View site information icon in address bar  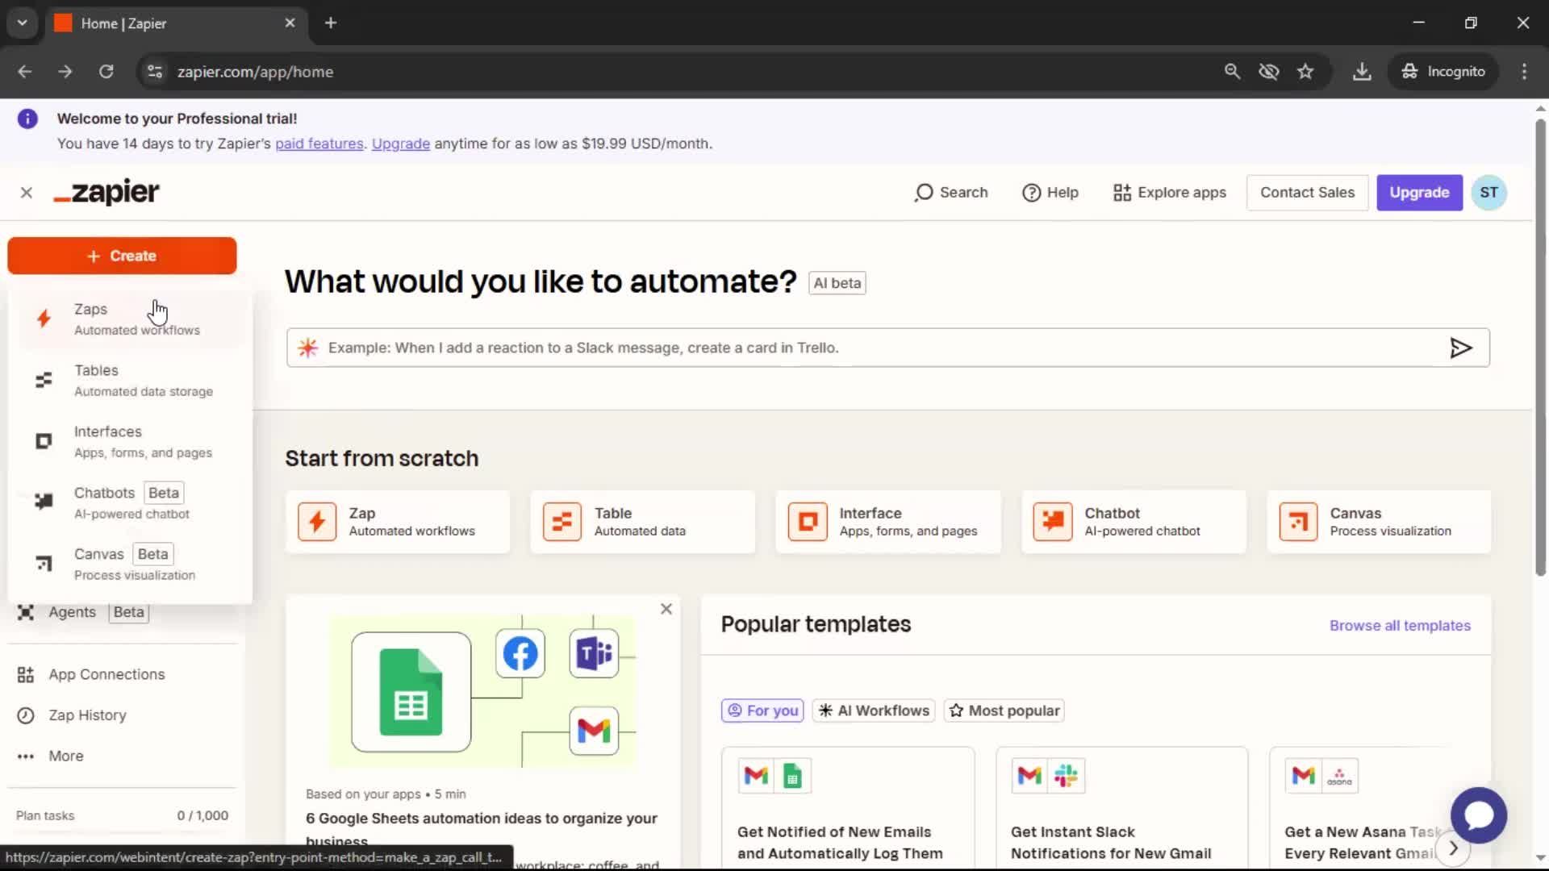pos(154,72)
